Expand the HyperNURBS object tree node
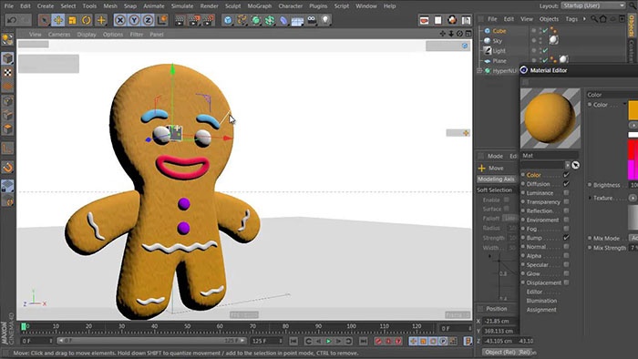Screen dimensions: 638x359 point(479,71)
